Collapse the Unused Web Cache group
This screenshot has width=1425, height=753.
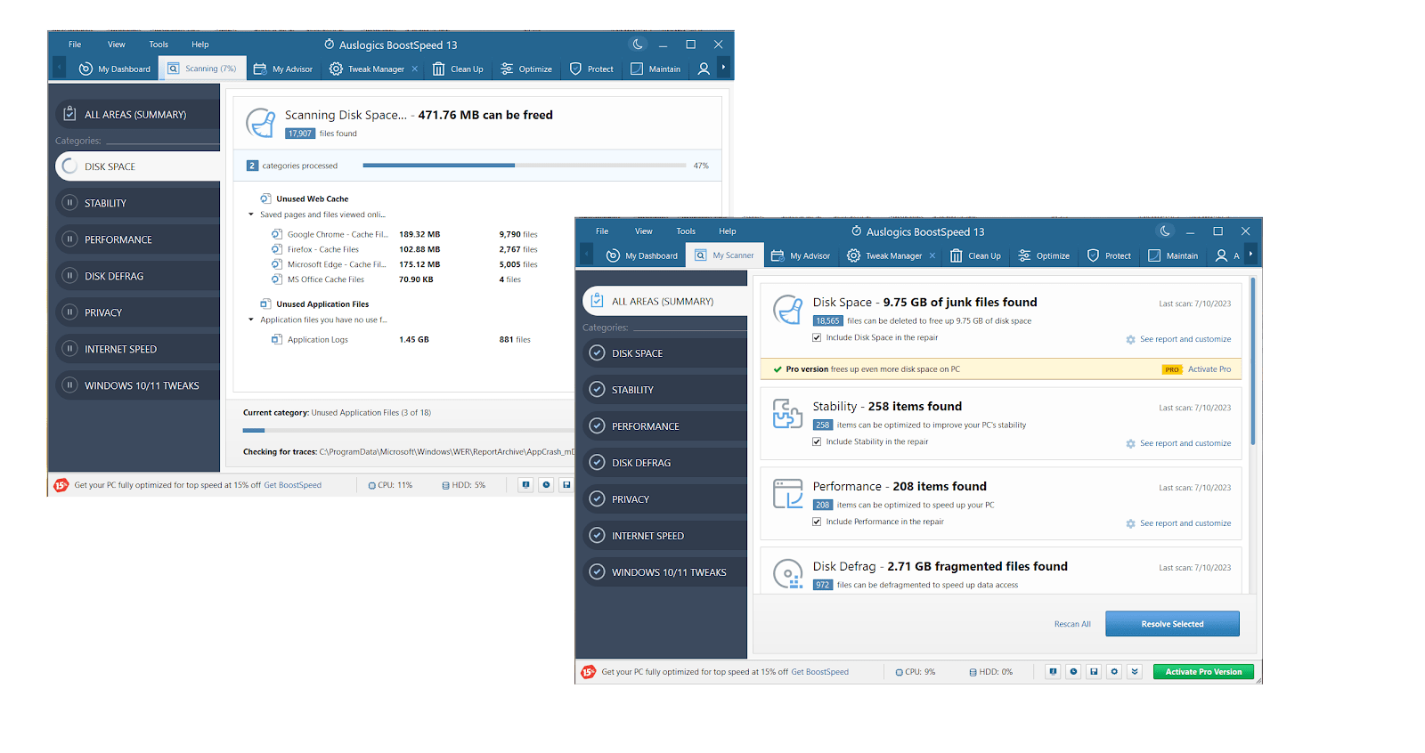(x=251, y=215)
